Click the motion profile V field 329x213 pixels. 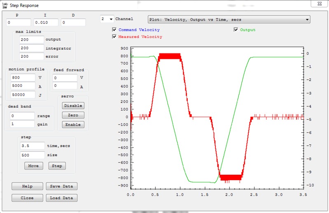[x=23, y=77]
